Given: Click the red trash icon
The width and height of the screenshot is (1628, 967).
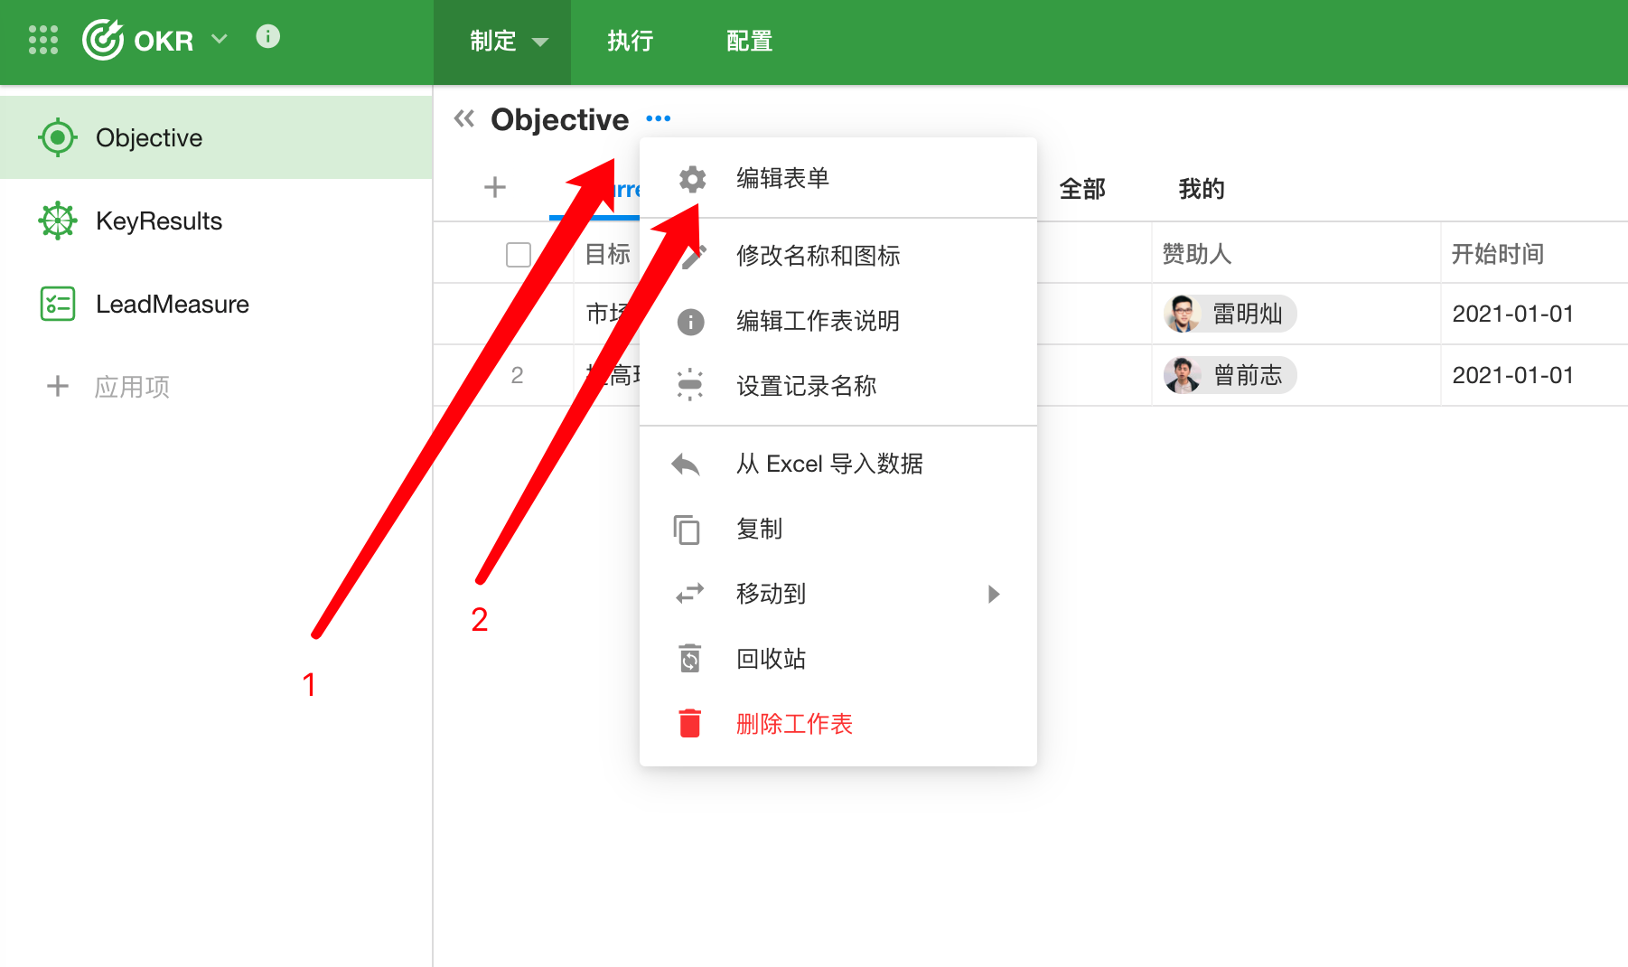Looking at the screenshot, I should [x=690, y=723].
